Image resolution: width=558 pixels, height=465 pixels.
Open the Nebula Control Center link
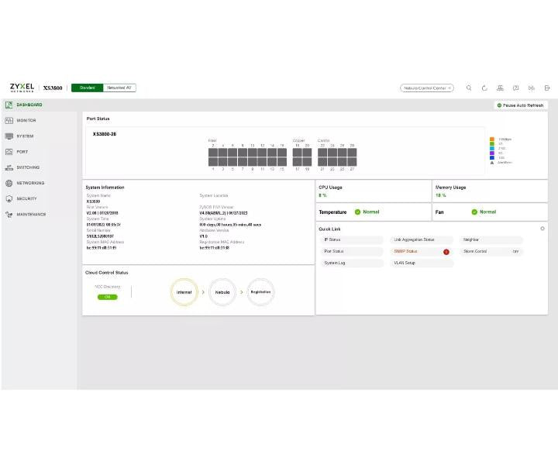point(427,88)
